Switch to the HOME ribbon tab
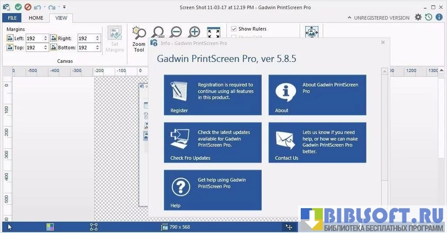447x233 pixels. click(x=36, y=18)
